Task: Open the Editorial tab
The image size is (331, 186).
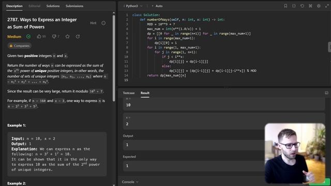Action: 35,6
